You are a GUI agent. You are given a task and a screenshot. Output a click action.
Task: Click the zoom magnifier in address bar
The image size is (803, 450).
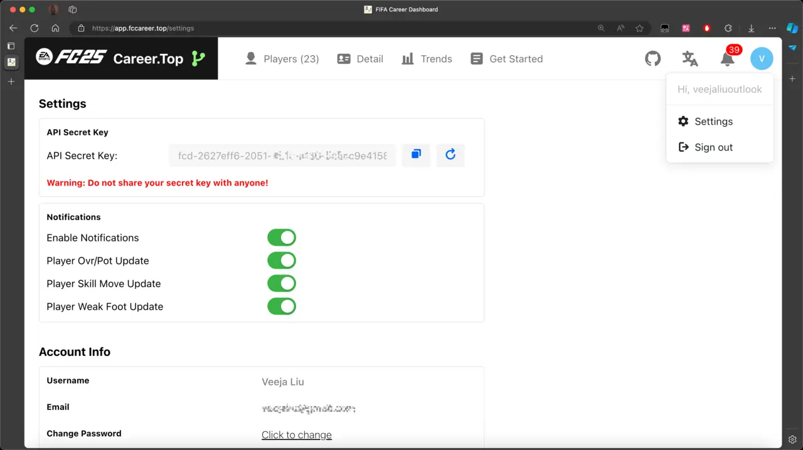[x=601, y=28]
